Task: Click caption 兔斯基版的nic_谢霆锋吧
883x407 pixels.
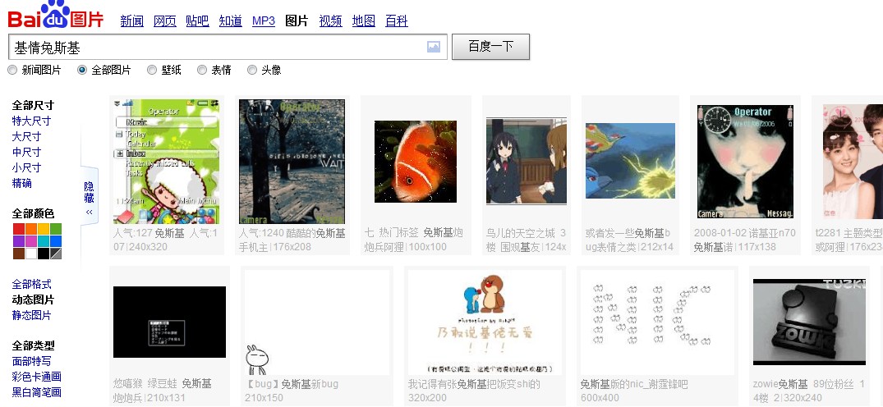Action: (634, 385)
